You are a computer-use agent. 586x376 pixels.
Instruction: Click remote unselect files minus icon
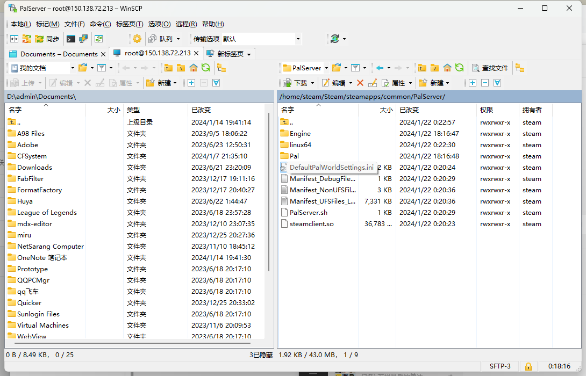point(485,83)
